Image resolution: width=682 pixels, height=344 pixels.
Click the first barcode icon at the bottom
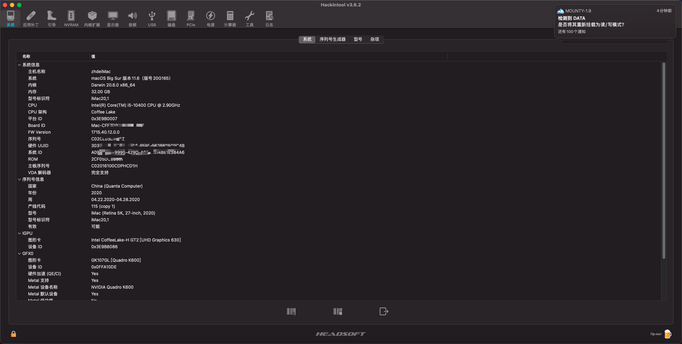(x=291, y=311)
